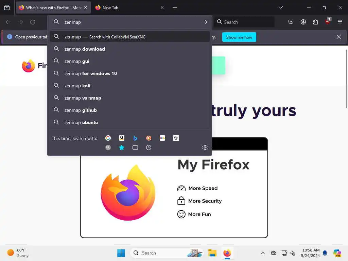
Task: Select suggestion zenmap vs nmap
Action: click(129, 98)
